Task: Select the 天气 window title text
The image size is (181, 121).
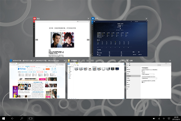Action: coord(97,18)
